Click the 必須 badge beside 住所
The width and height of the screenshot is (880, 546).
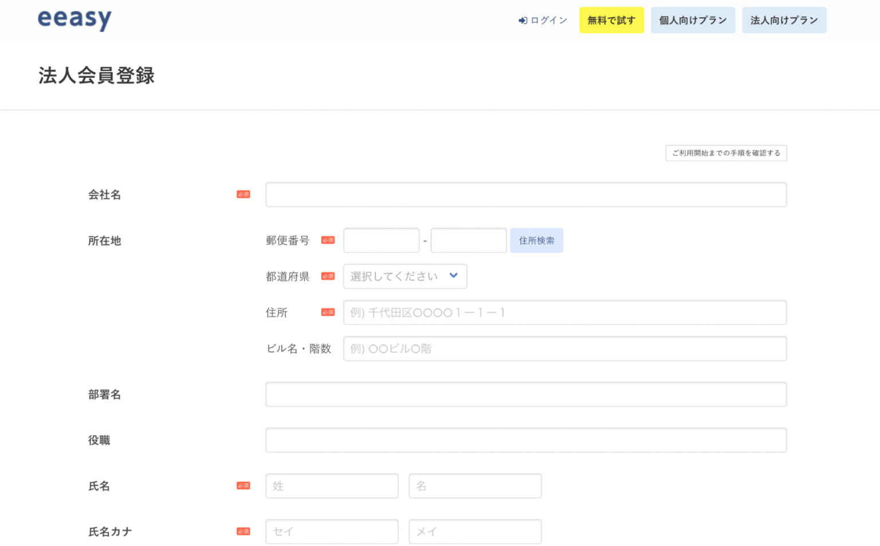click(x=328, y=312)
